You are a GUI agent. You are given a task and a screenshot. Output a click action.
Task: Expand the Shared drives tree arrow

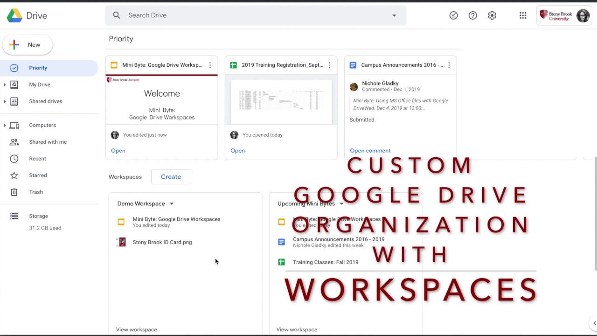tap(5, 101)
